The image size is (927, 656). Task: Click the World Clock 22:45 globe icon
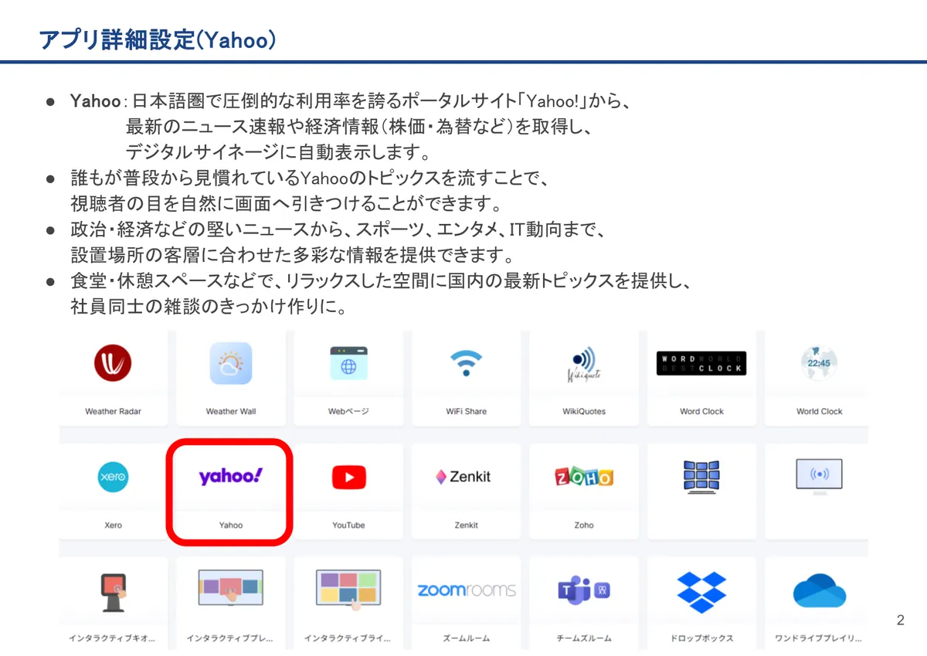[x=819, y=363]
